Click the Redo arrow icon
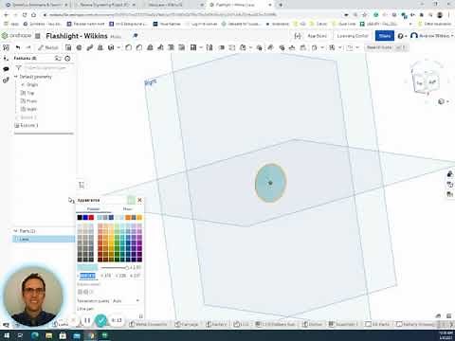 point(28,47)
